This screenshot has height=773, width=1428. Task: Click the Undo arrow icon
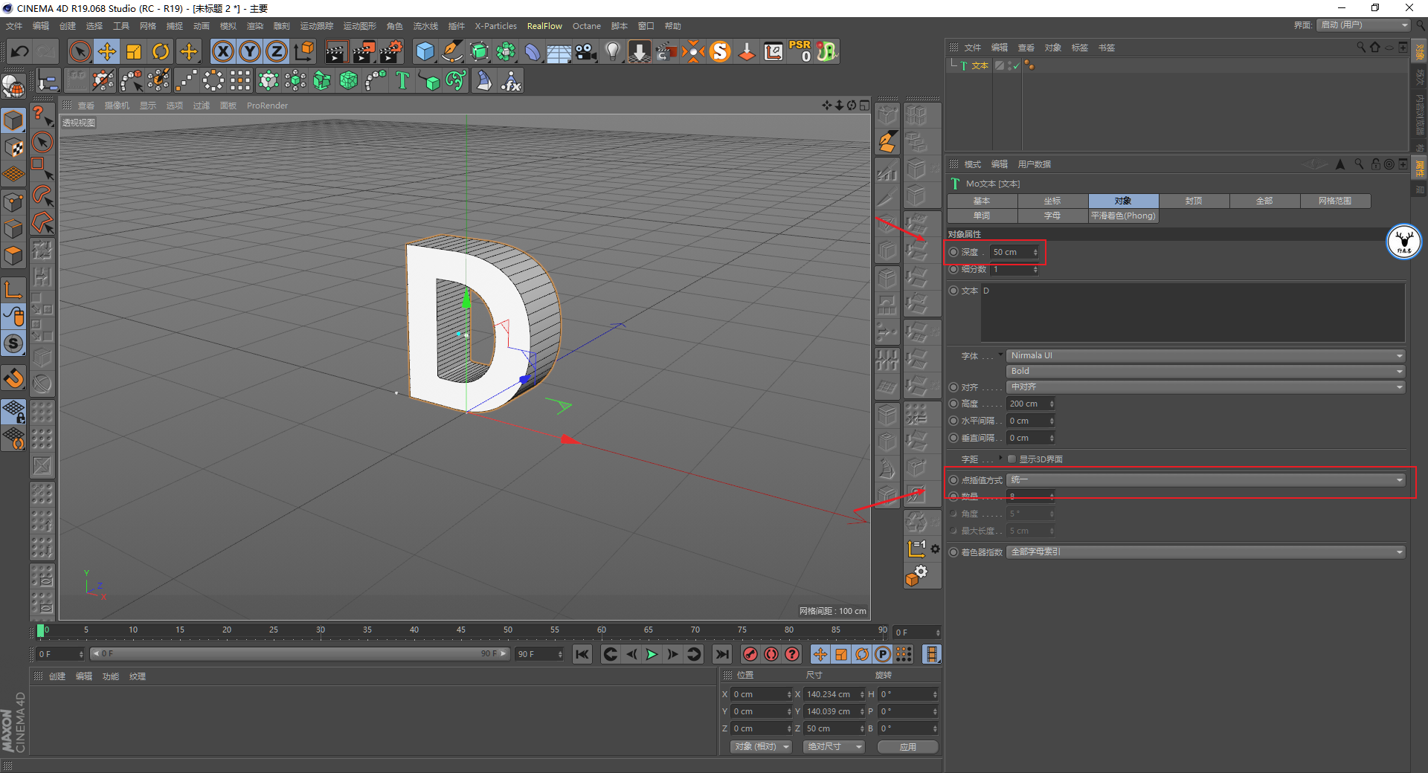[20, 51]
